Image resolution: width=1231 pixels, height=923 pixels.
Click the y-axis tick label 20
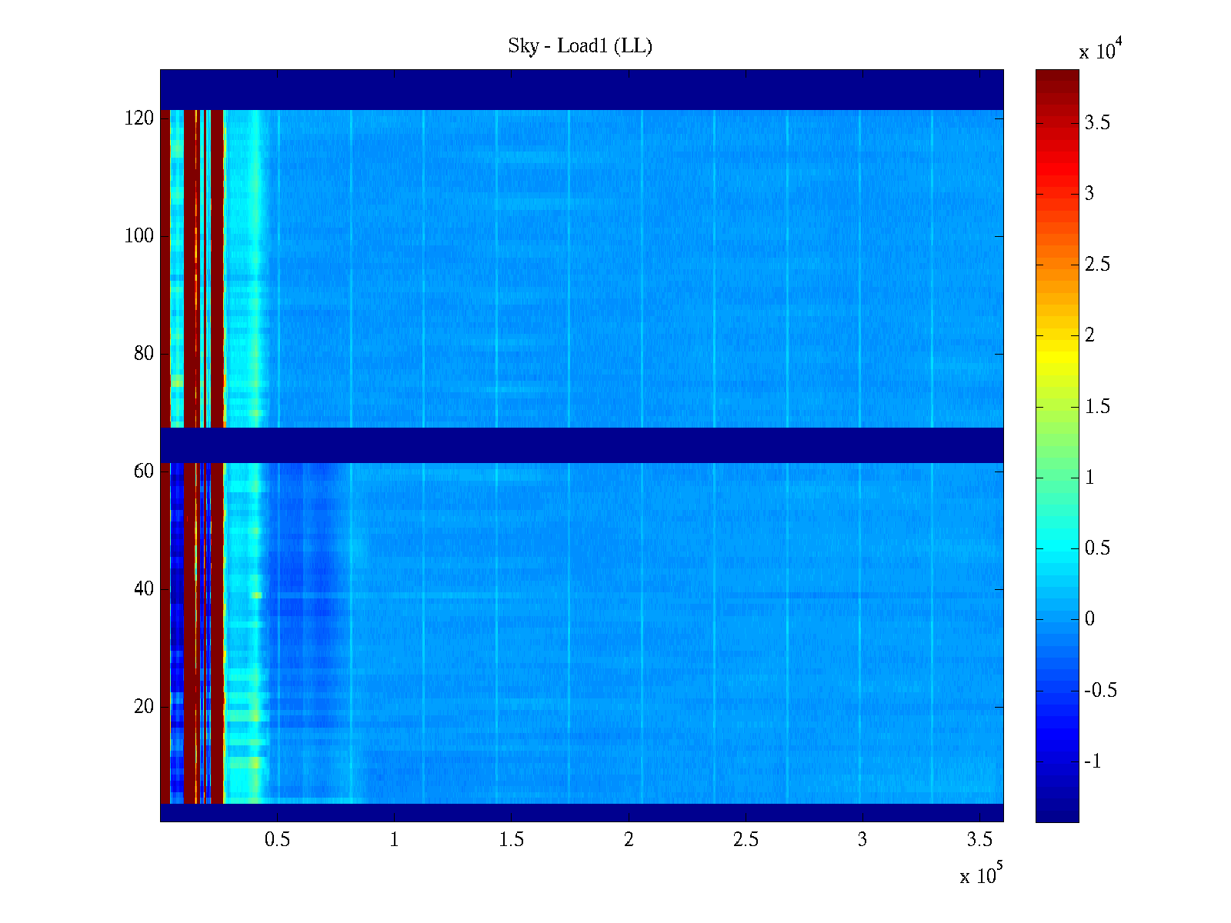pos(144,707)
